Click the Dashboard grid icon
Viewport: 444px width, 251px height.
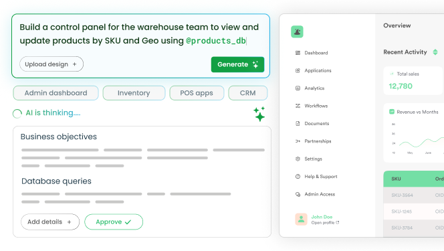pos(298,53)
